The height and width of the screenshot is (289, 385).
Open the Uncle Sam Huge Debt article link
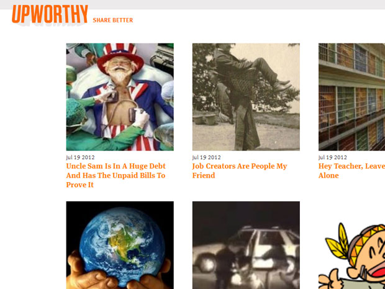tap(116, 175)
